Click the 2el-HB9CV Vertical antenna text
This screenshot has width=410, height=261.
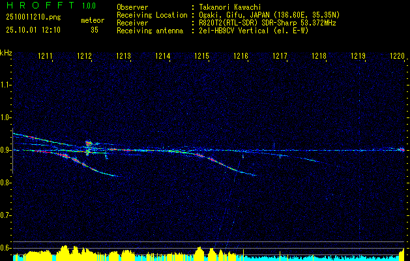[x=253, y=31]
